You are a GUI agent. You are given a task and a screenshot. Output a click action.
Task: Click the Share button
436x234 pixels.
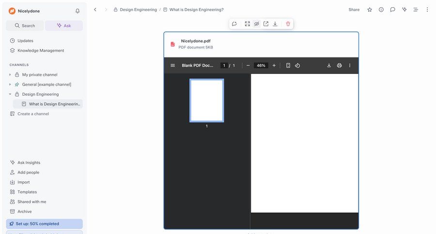tap(354, 10)
